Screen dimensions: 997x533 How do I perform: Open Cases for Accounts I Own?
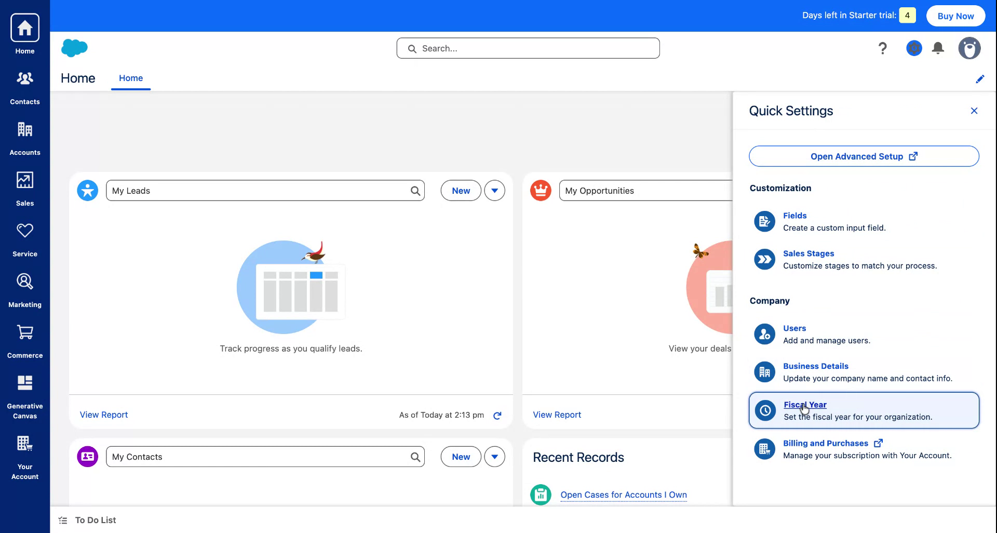[623, 495]
